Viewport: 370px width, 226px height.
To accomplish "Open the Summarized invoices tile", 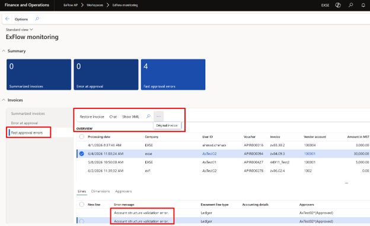I will tap(39, 75).
